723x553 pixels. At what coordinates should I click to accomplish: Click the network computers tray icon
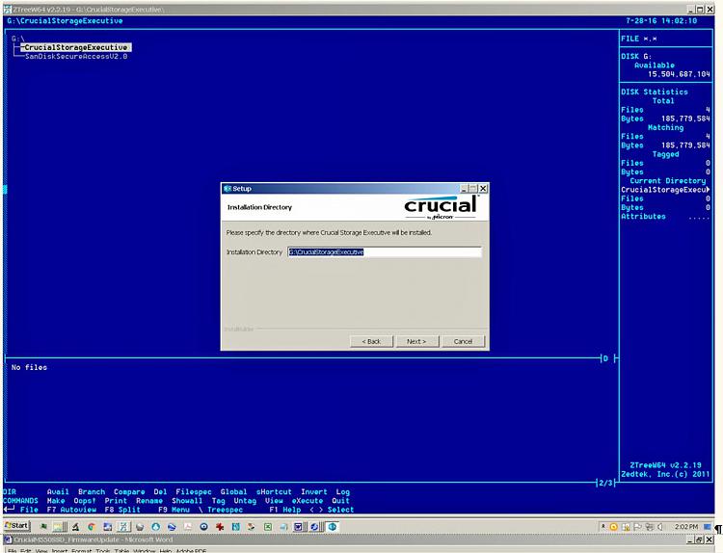pos(650,526)
